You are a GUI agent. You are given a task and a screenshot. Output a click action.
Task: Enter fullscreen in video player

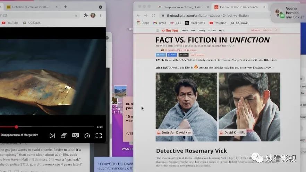99,136
